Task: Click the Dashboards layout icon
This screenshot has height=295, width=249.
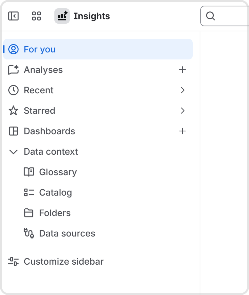Action: (13, 131)
